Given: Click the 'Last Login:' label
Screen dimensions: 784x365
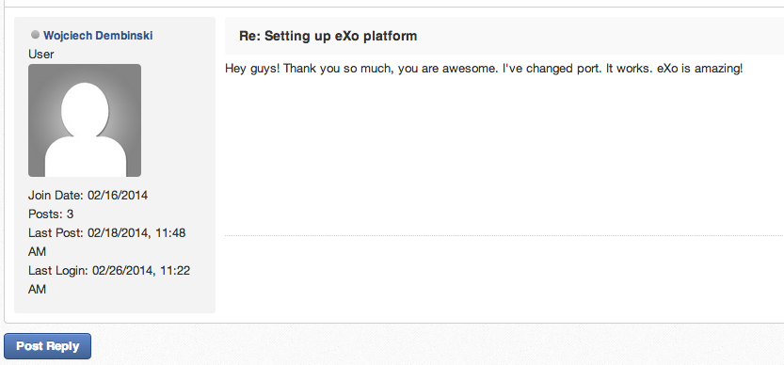Looking at the screenshot, I should pos(58,271).
